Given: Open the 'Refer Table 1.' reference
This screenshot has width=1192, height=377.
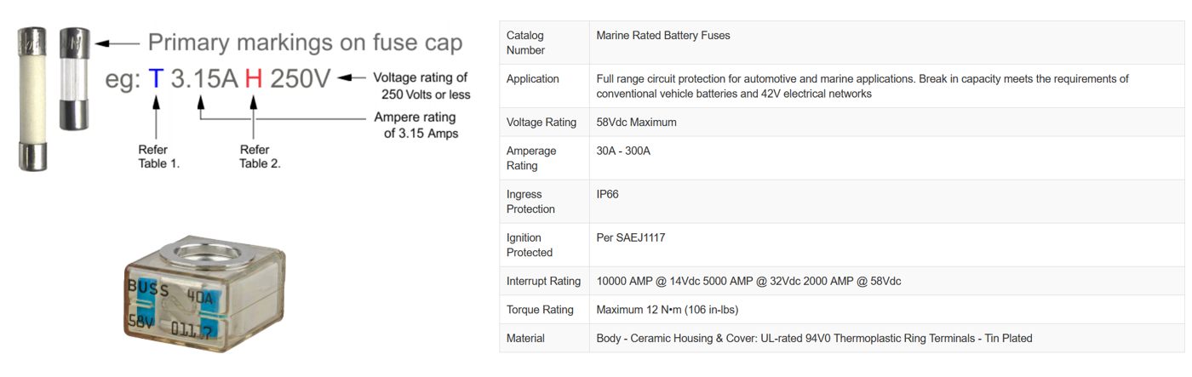Looking at the screenshot, I should click(x=159, y=156).
